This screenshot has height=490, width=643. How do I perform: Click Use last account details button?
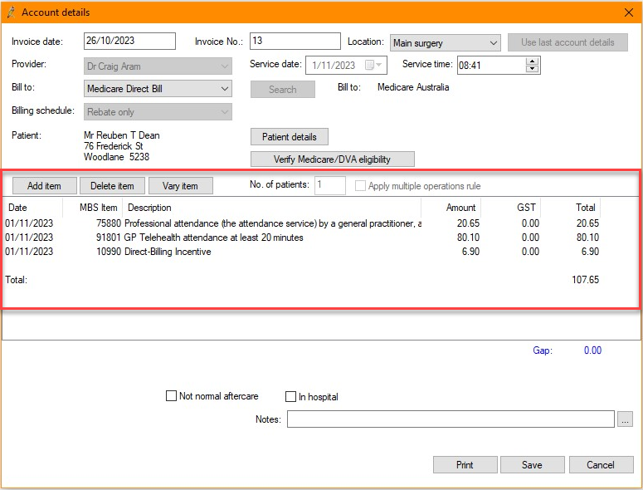567,42
